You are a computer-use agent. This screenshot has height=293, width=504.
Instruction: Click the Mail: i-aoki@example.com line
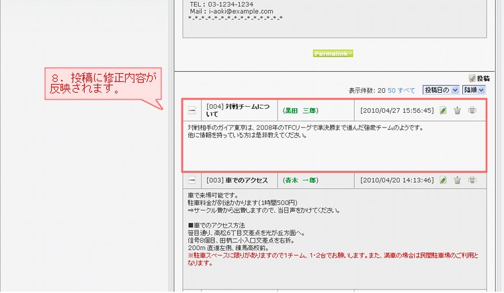click(231, 11)
